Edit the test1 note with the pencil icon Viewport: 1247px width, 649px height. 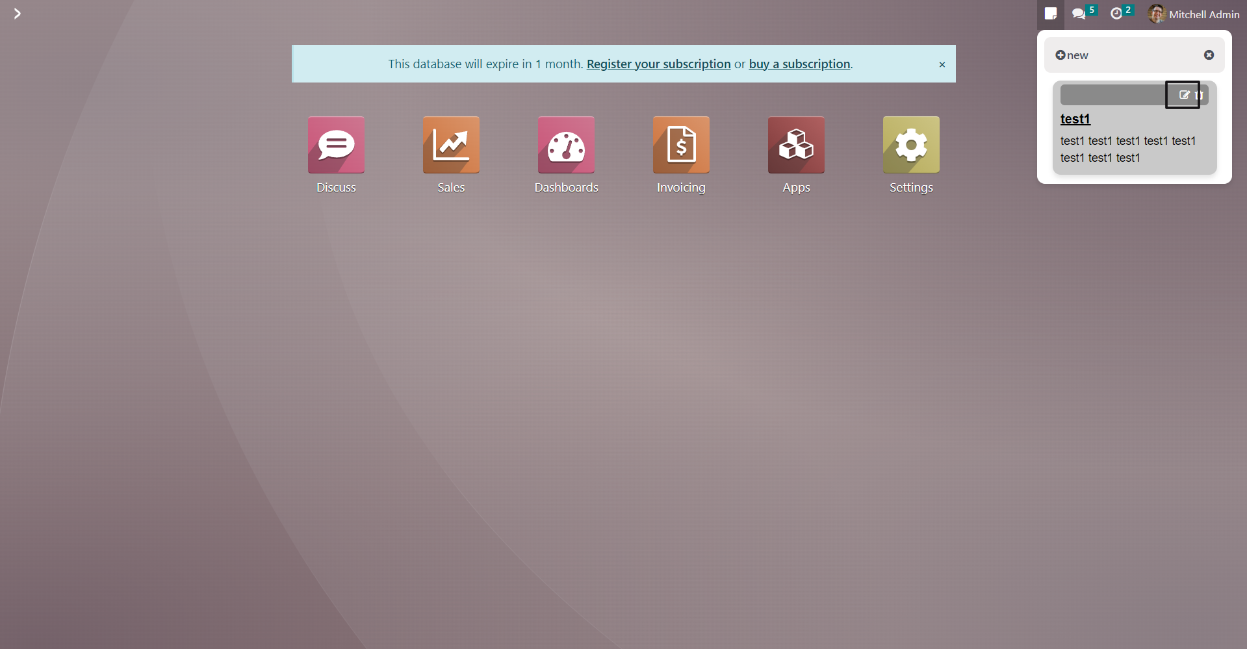point(1184,95)
